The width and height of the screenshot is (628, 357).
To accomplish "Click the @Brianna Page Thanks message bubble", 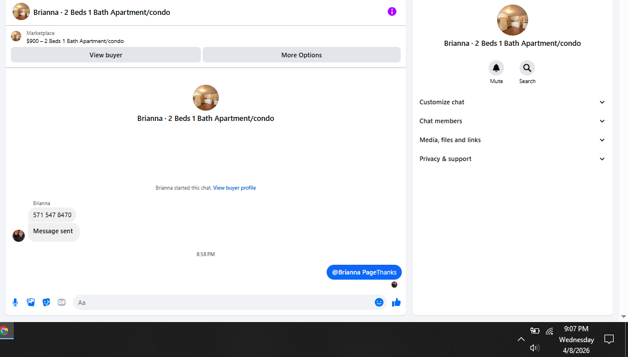I will tap(364, 272).
